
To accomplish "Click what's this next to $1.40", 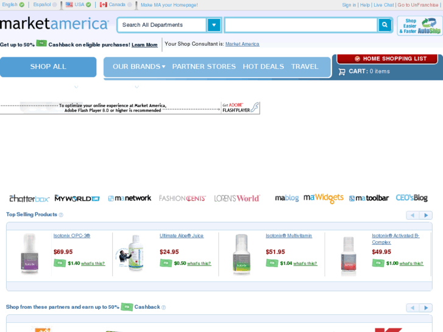I will [x=93, y=264].
